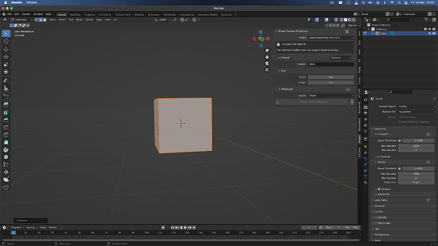Select the Shrink/Fatten tool
Viewport: 438px width, 246px height.
[6, 172]
